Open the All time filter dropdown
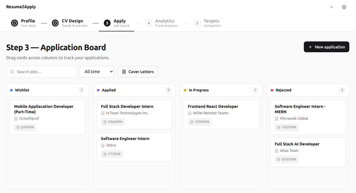 [97, 72]
